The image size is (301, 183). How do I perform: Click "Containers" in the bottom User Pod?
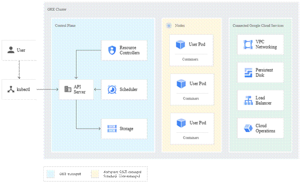(x=191, y=138)
